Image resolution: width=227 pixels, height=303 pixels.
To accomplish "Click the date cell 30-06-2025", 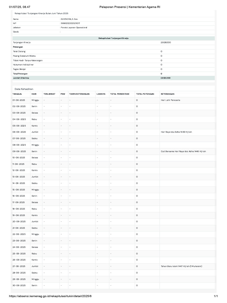I will (x=19, y=286).
